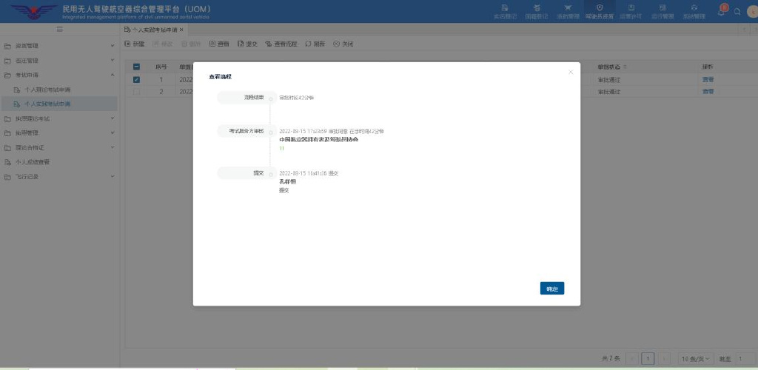This screenshot has height=370, width=758.
Task: Click the 查看流程 toolbar button
Action: tap(281, 44)
